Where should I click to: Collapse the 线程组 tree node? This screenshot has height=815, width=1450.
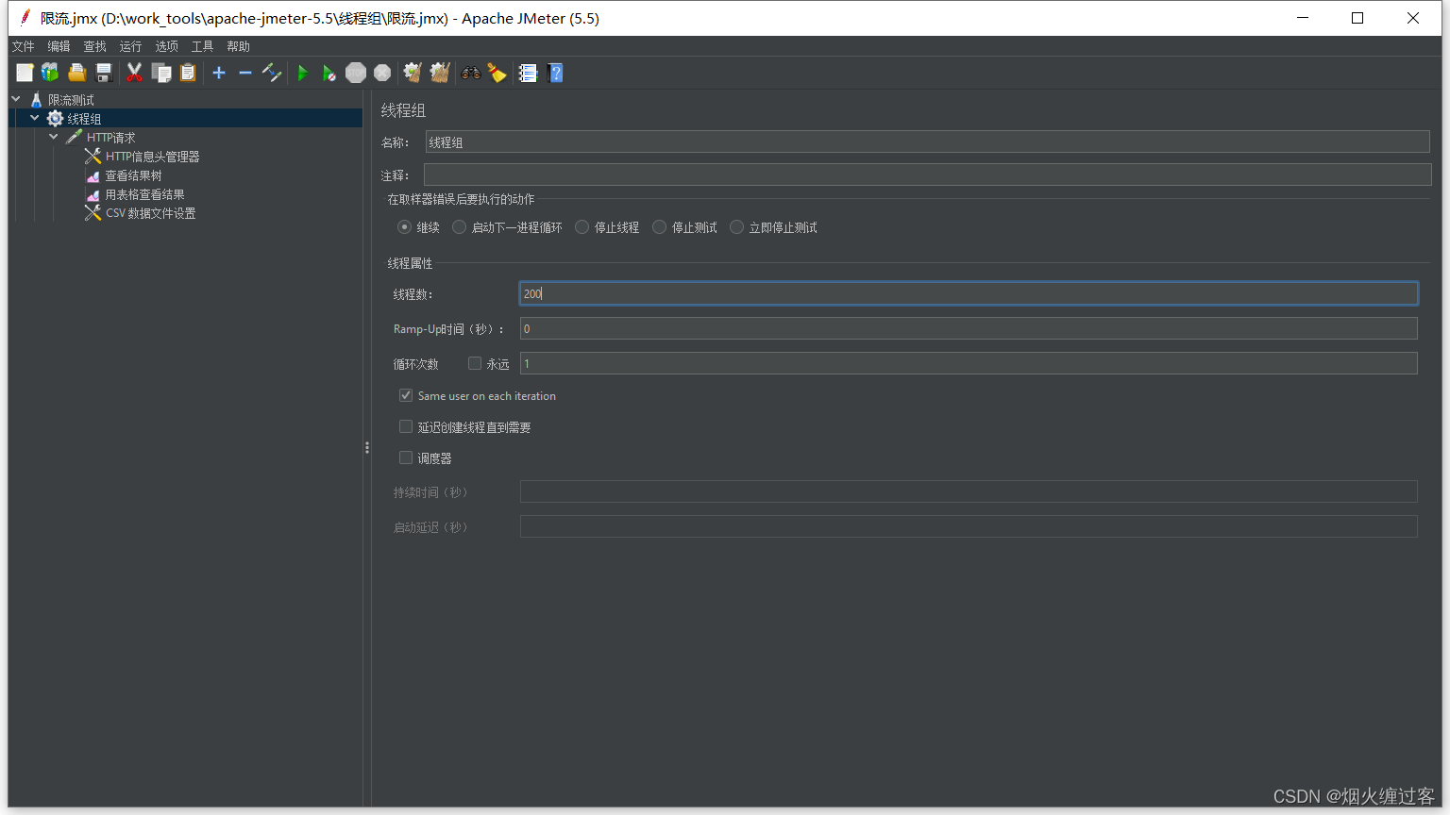pos(35,118)
